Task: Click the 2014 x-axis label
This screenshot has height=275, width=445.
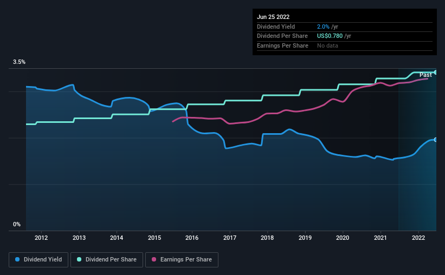Action: click(x=117, y=238)
